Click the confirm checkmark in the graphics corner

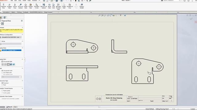tap(191, 19)
